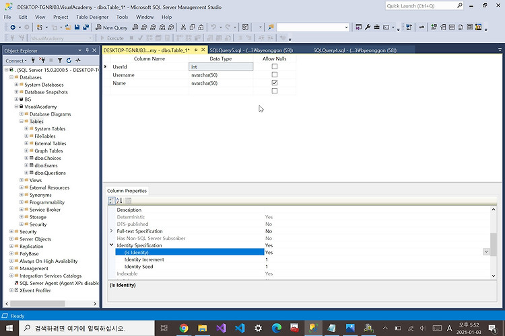Viewport: 505px width, 336px height.
Task: Open the Table Designer menu
Action: pyautogui.click(x=92, y=17)
